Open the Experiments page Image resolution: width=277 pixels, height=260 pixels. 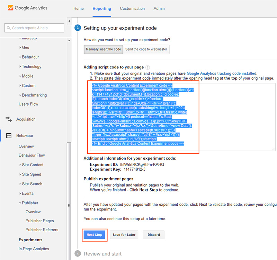click(30, 240)
